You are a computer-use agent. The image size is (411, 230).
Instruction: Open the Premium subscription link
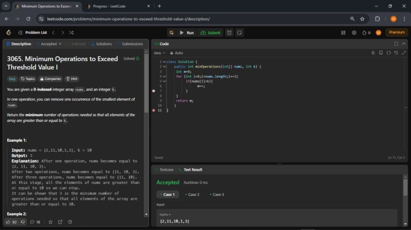coord(397,32)
